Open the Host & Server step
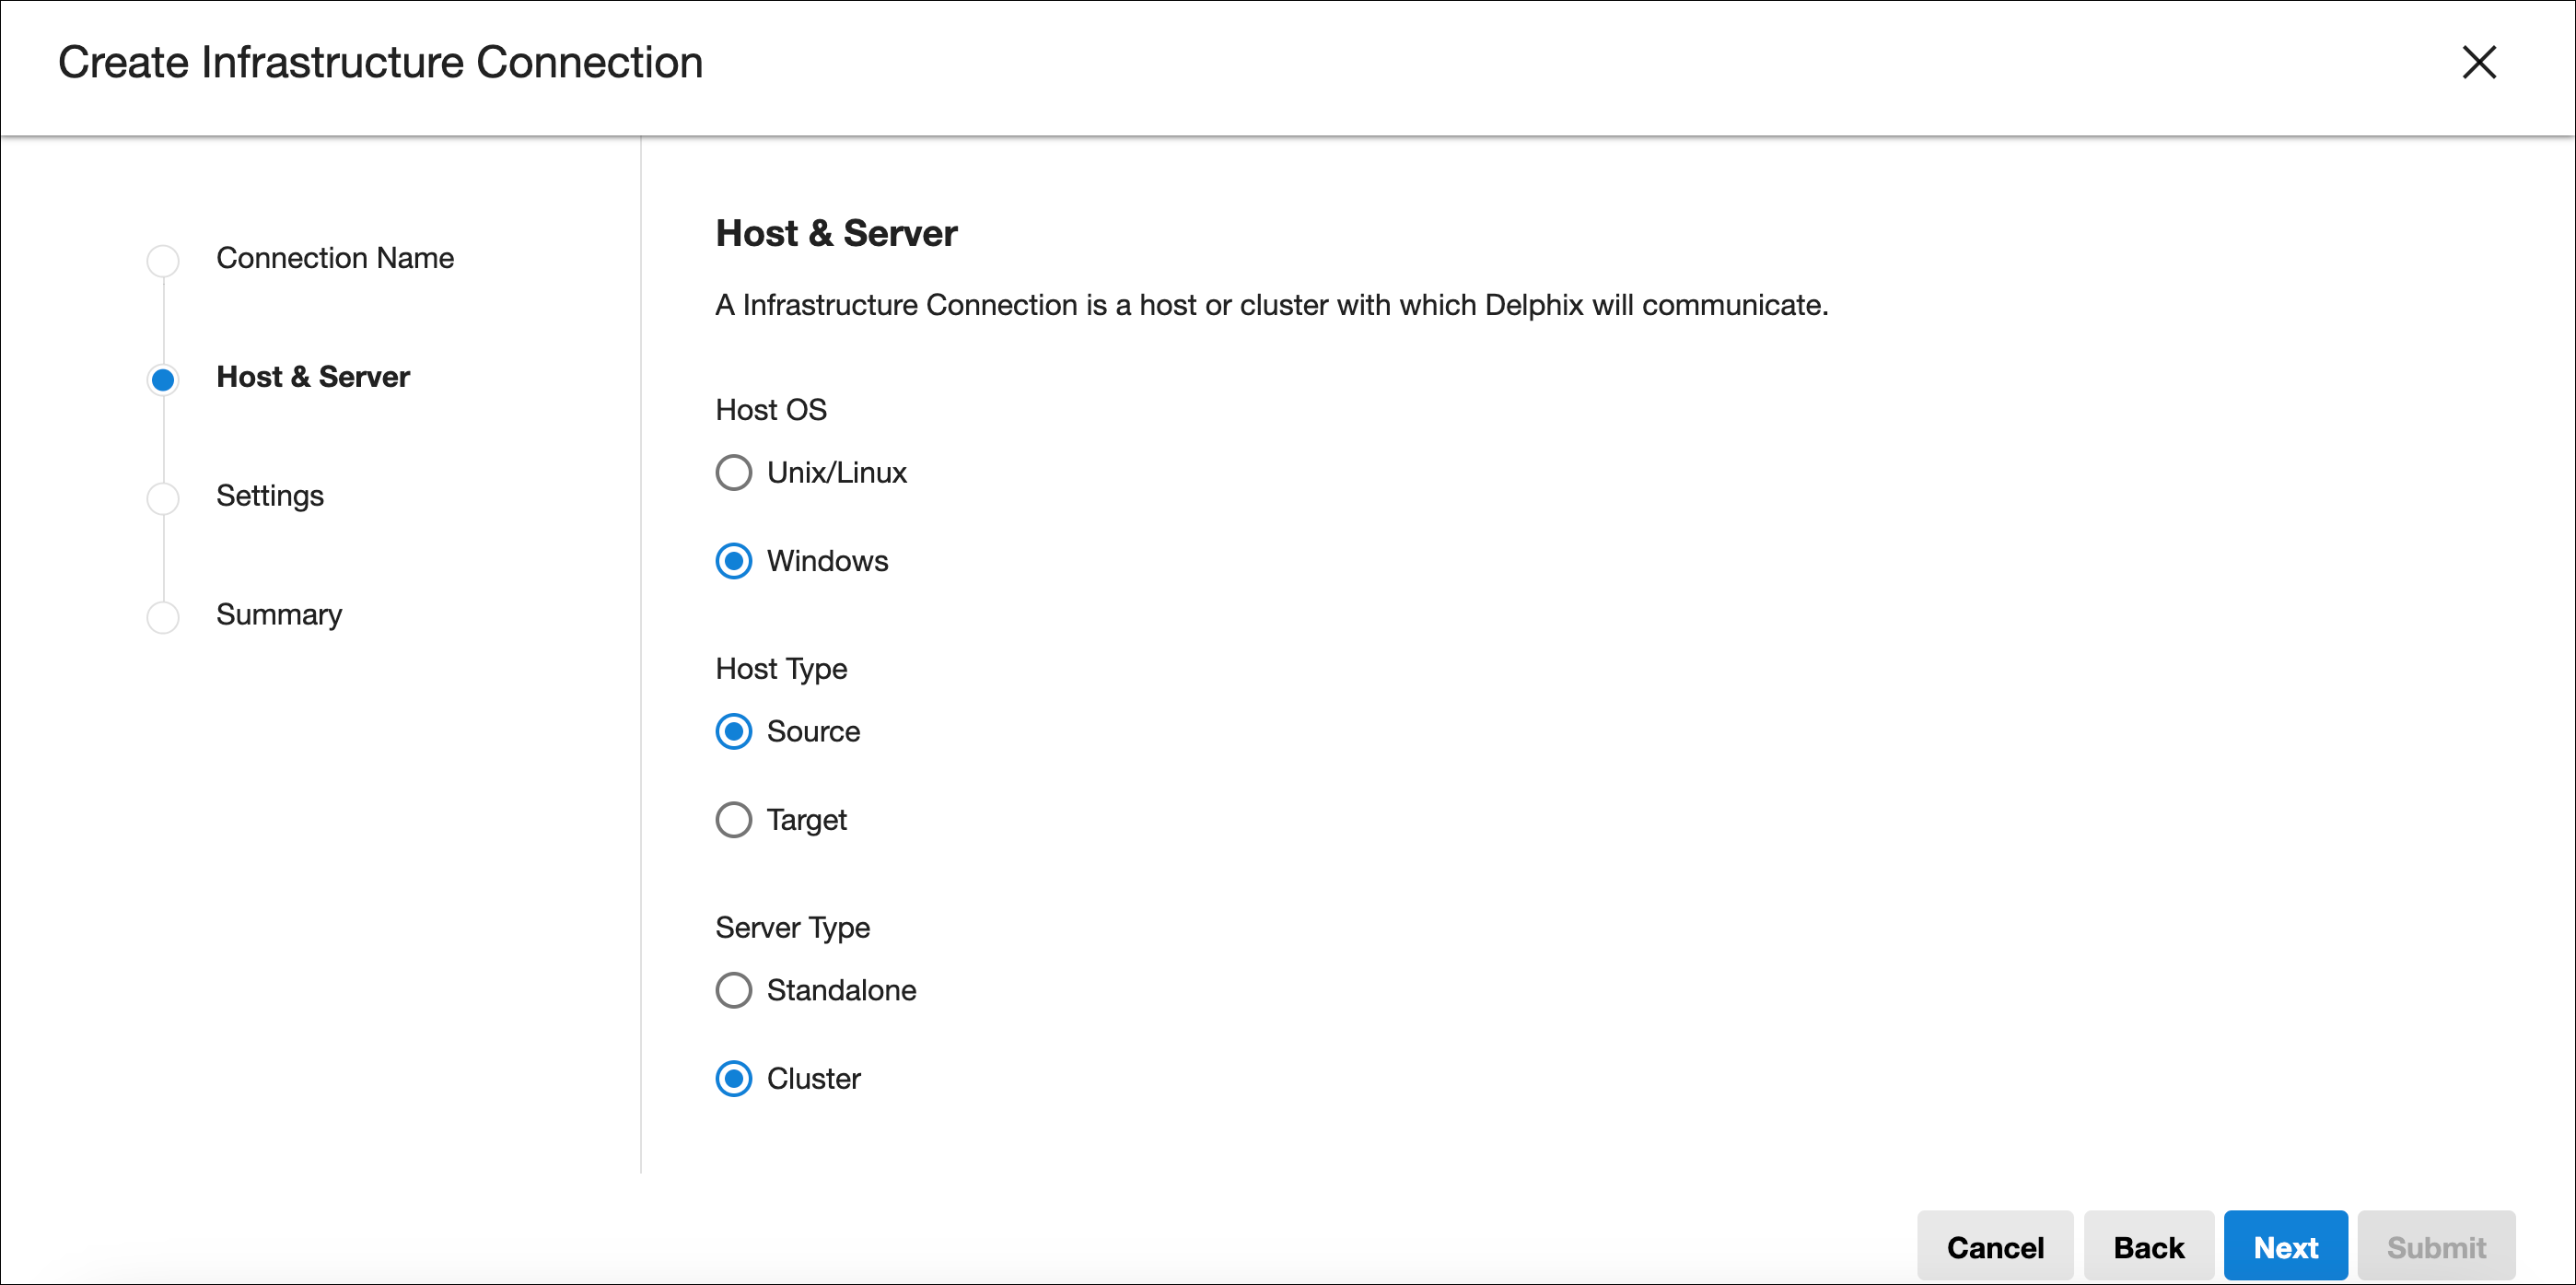This screenshot has width=2576, height=1285. pos(313,377)
